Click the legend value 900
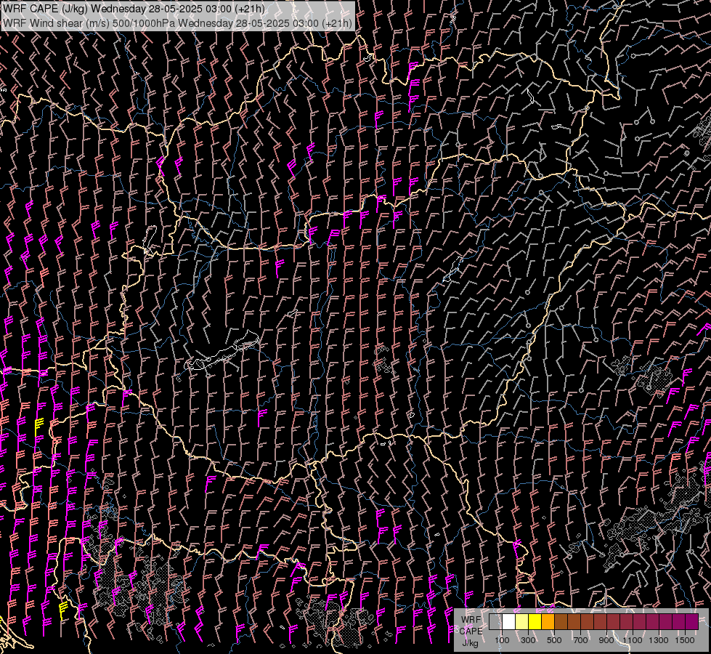The width and height of the screenshot is (711, 654). pos(606,640)
